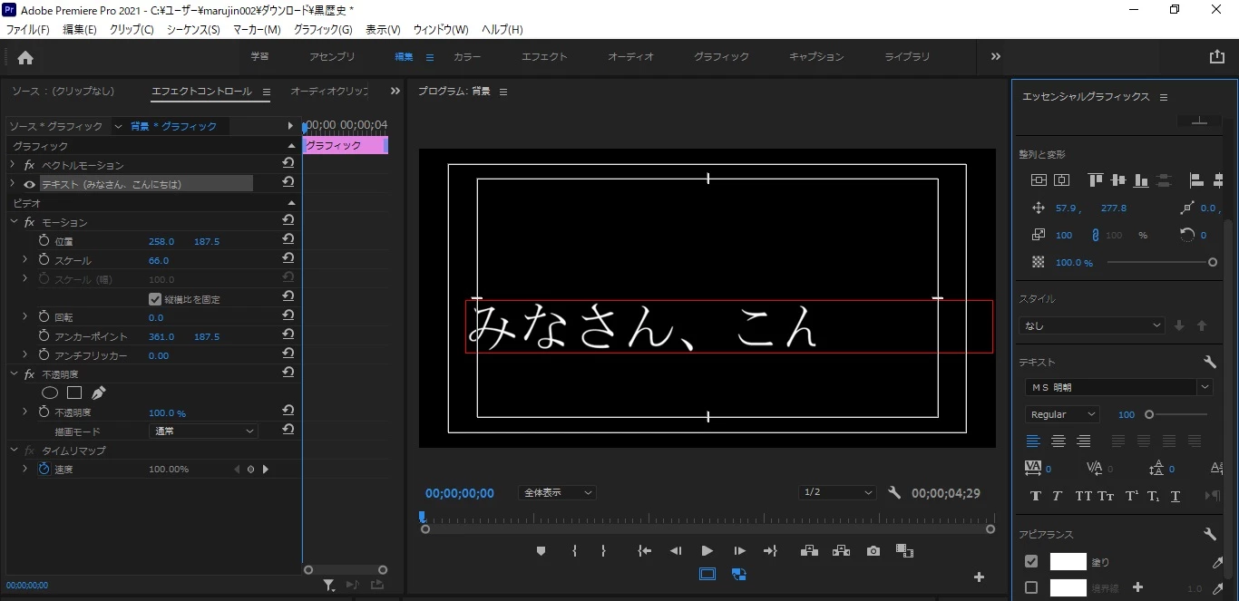Switch to the オーディオクリップ panel tab
The image size is (1239, 601).
click(x=329, y=92)
